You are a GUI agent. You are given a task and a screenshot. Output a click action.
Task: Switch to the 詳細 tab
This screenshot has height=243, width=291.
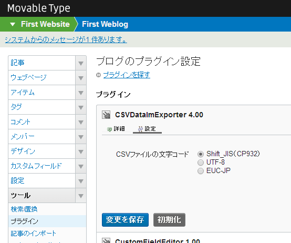116,129
